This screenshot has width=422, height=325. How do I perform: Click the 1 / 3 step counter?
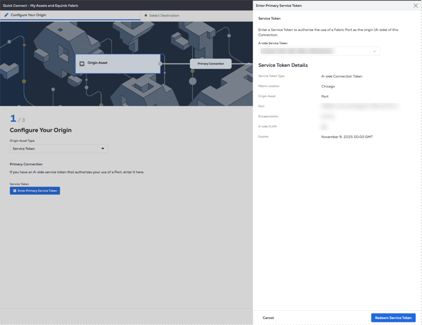(x=17, y=119)
